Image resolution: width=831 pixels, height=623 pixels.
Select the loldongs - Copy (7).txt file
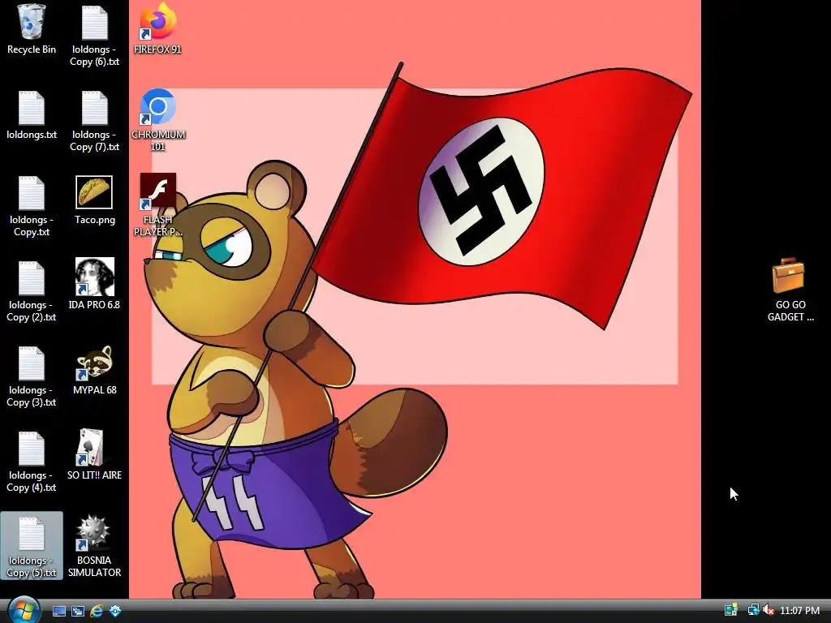(x=94, y=121)
